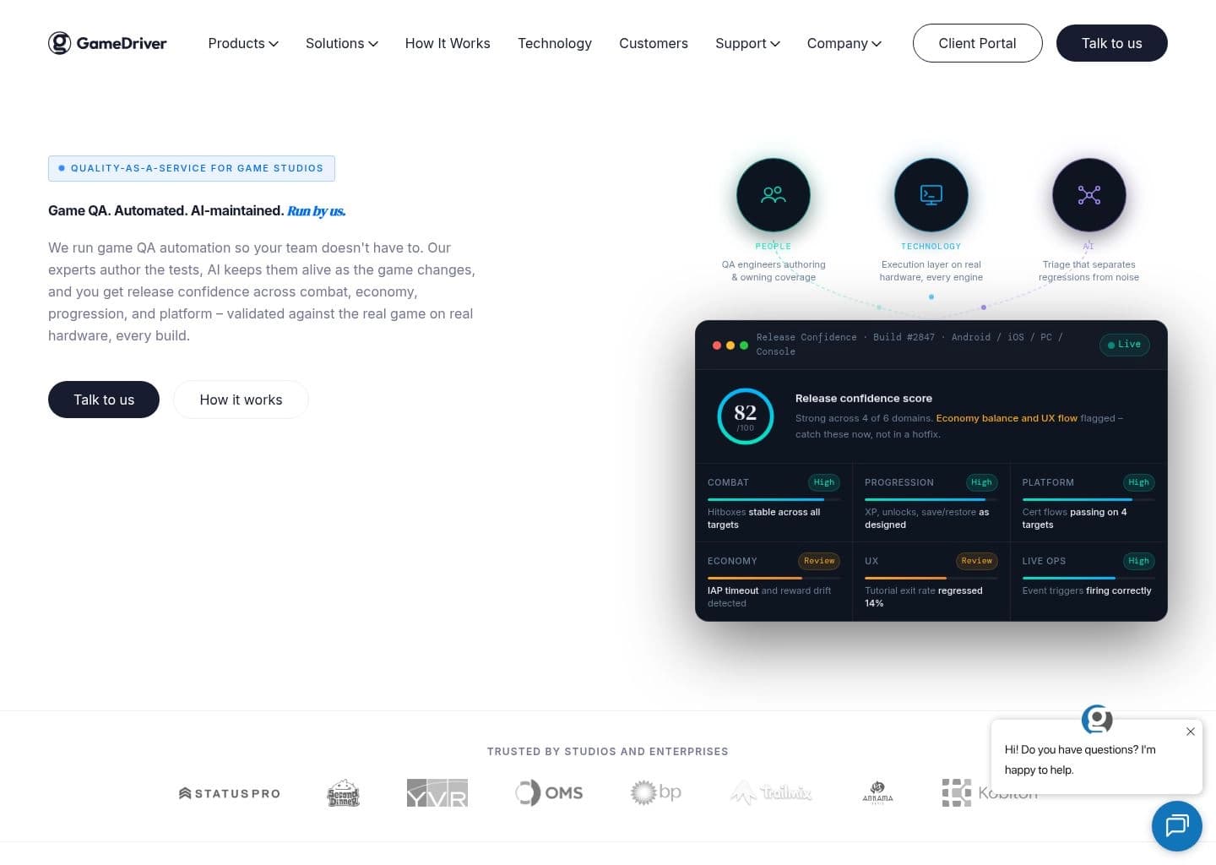Click the How it works hero button

click(241, 400)
